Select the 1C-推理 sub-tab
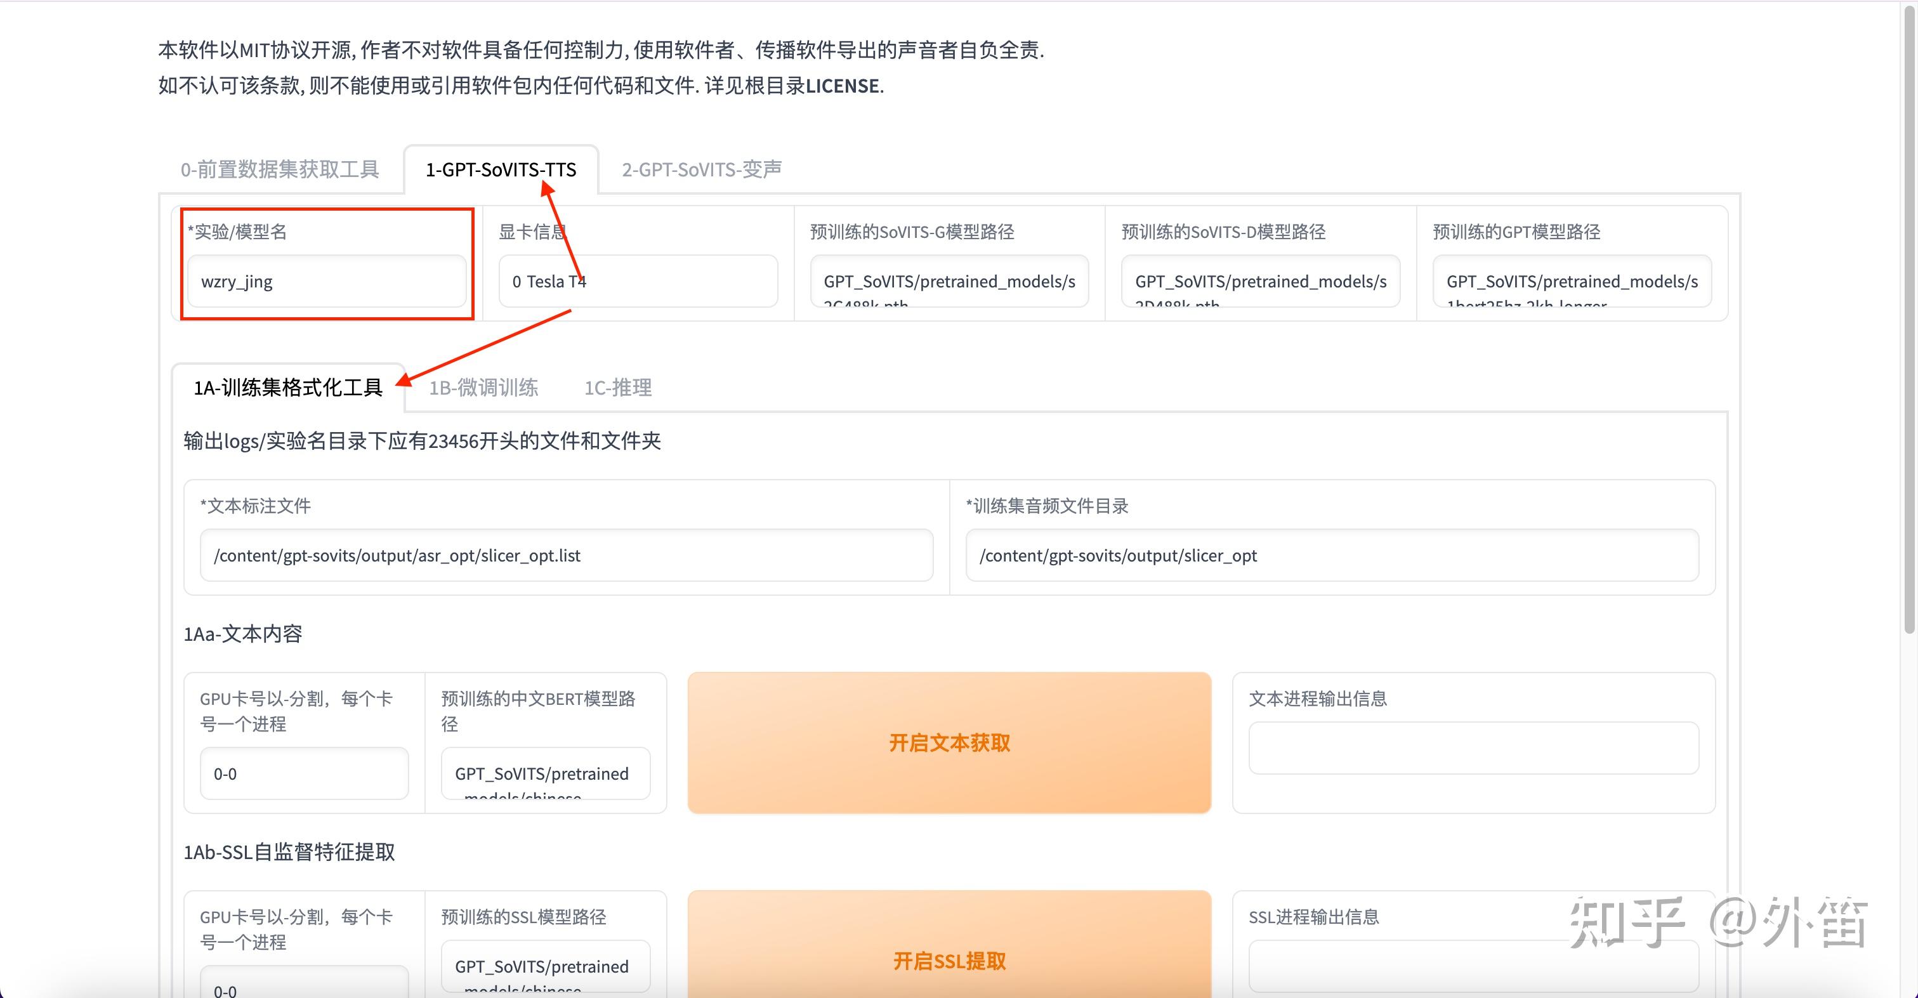Image resolution: width=1918 pixels, height=998 pixels. [x=618, y=387]
